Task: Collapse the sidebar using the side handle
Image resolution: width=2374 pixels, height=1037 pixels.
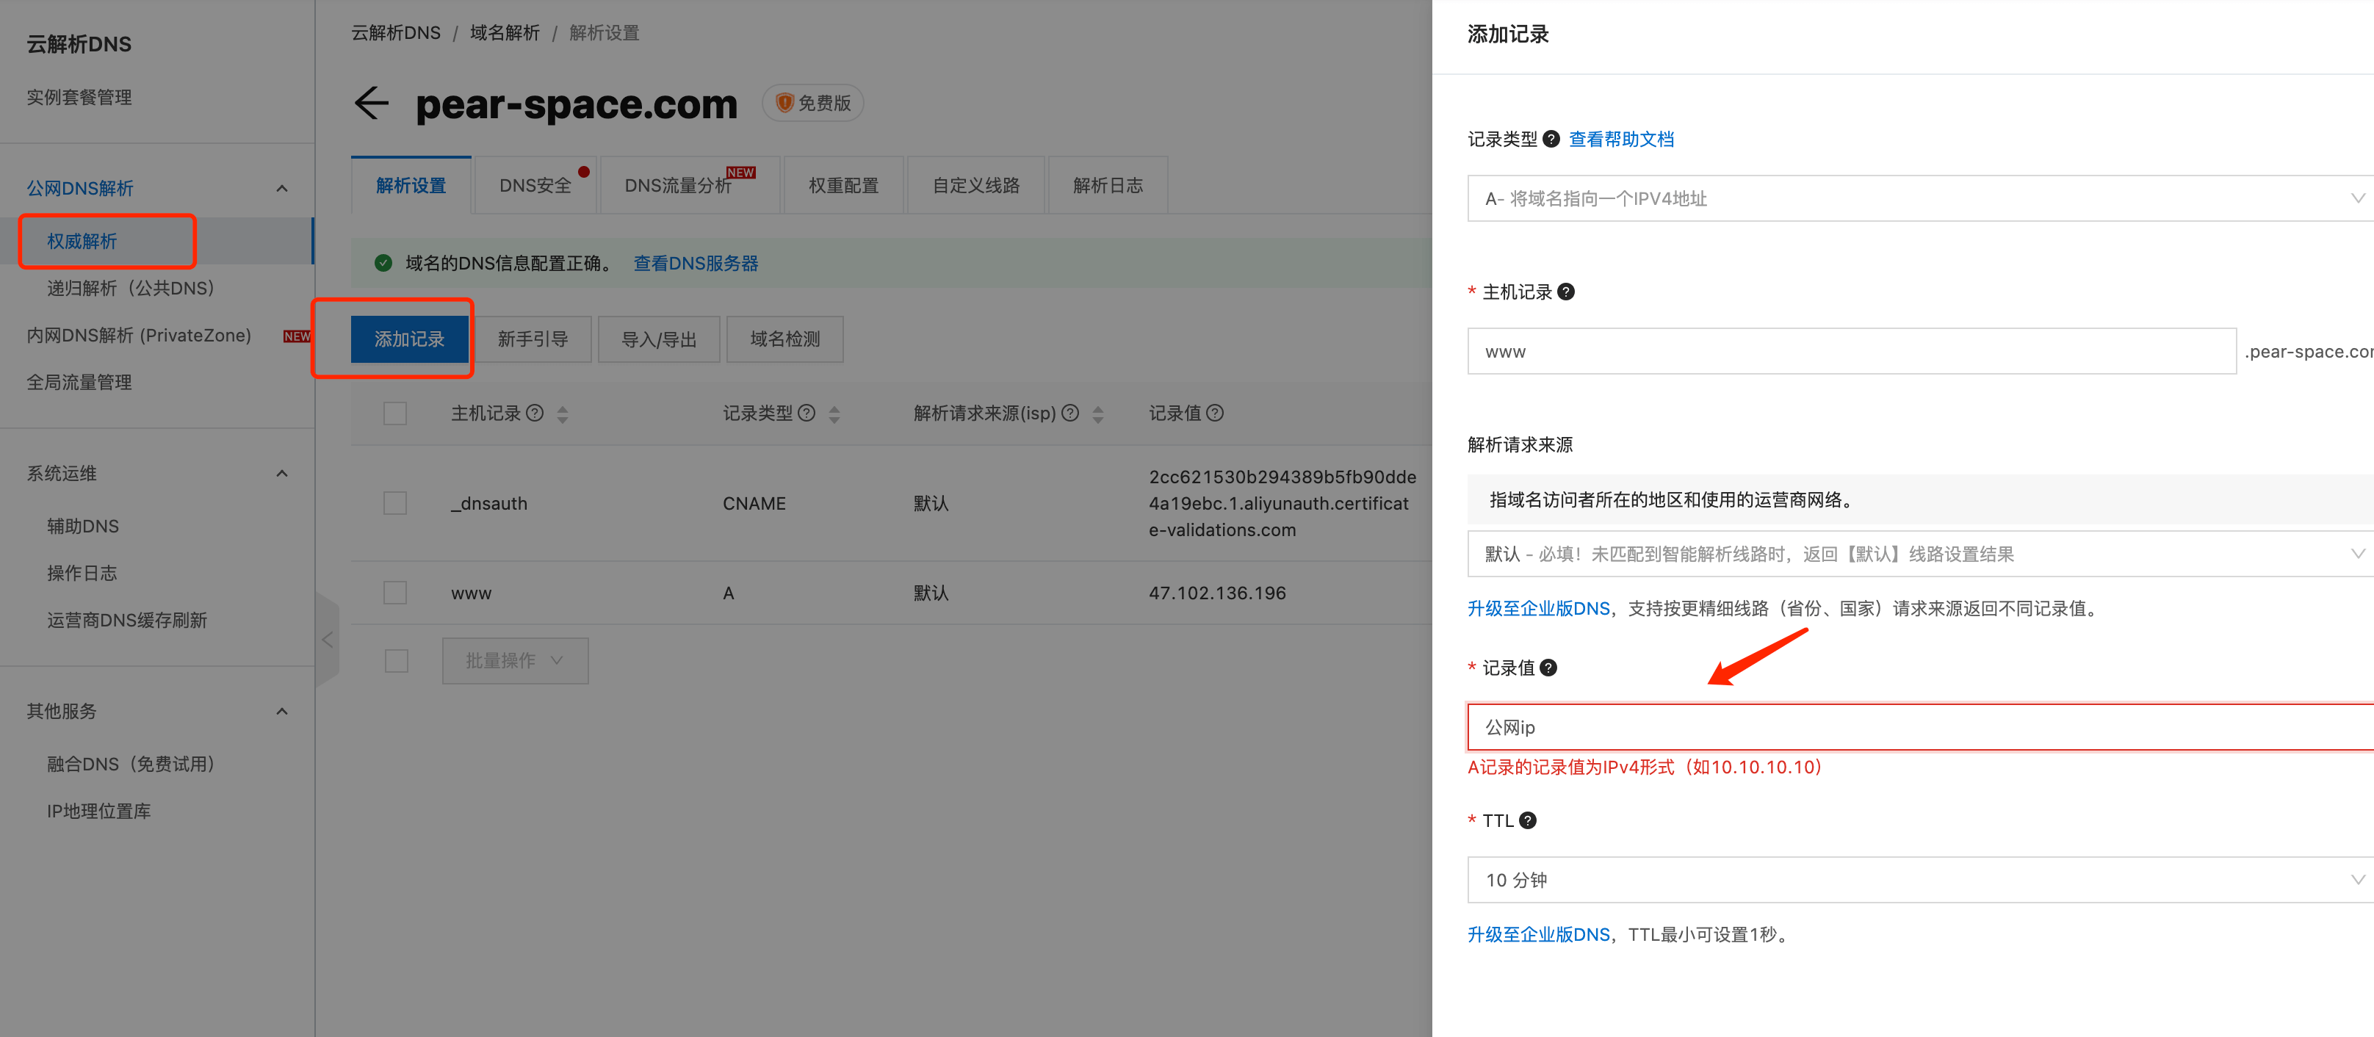Action: point(327,640)
